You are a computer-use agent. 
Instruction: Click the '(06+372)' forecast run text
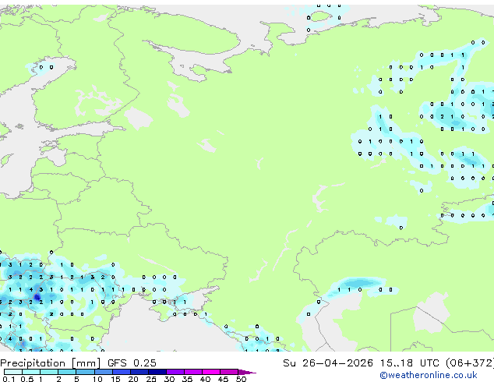pos(470,363)
